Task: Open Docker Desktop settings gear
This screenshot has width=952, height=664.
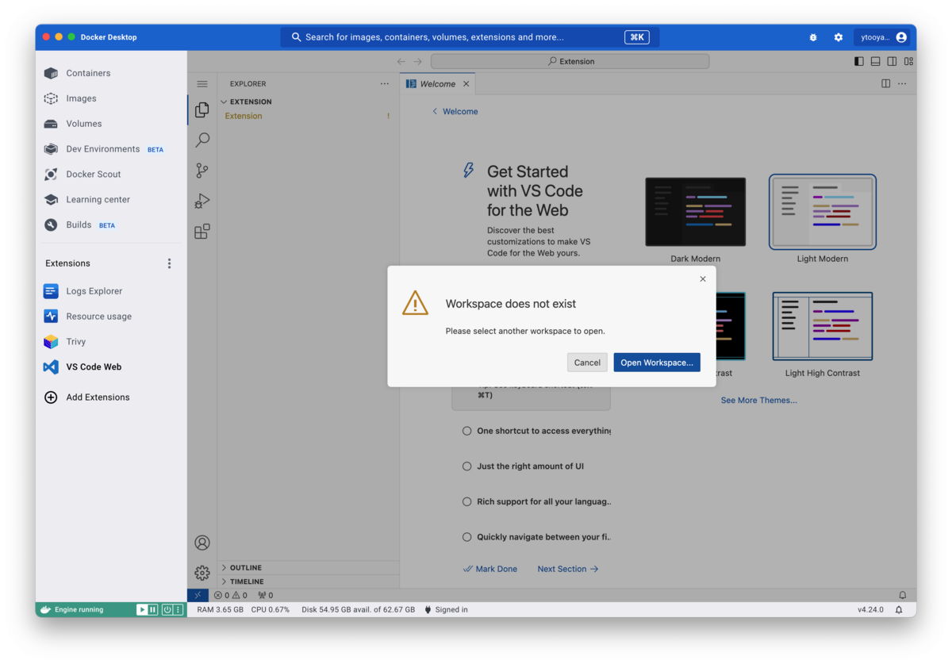Action: coord(839,37)
